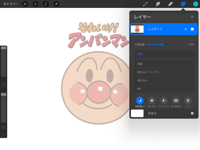Tap the square modify button in sidebar
200x150 pixels.
[4, 85]
